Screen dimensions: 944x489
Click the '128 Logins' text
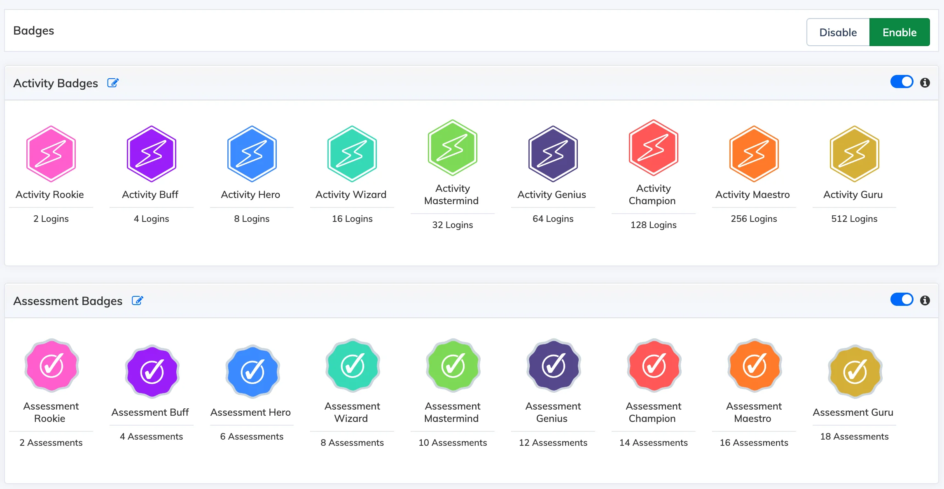[x=654, y=225]
